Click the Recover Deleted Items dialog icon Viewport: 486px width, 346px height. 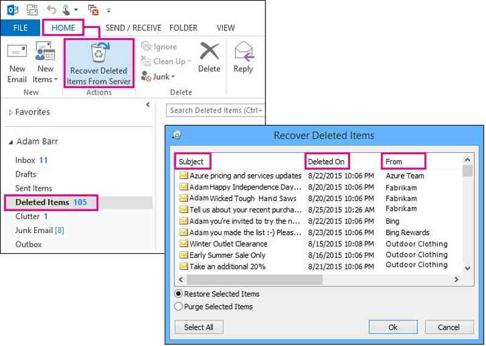click(x=177, y=135)
